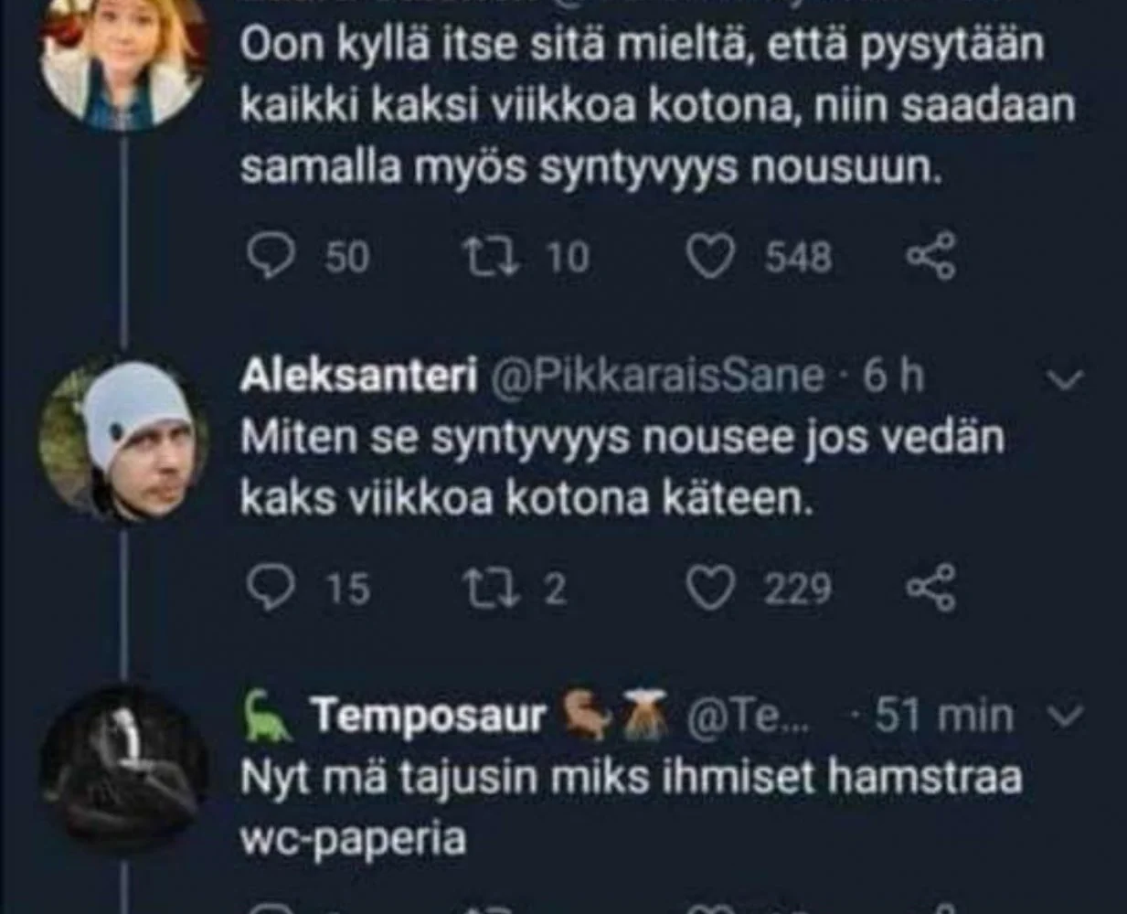Viewport: 1127px width, 914px height.
Task: Open the 6 h timestamp link
Action: coord(893,377)
